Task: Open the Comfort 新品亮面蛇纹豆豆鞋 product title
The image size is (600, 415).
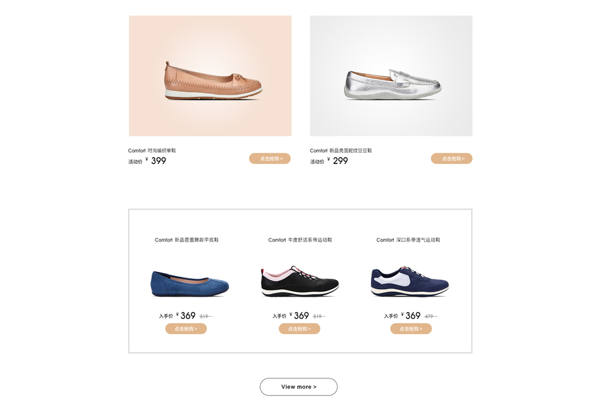Action: pos(341,151)
